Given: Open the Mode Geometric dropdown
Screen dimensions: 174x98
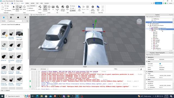Looking at the screenshot, I should (x=33, y=6).
